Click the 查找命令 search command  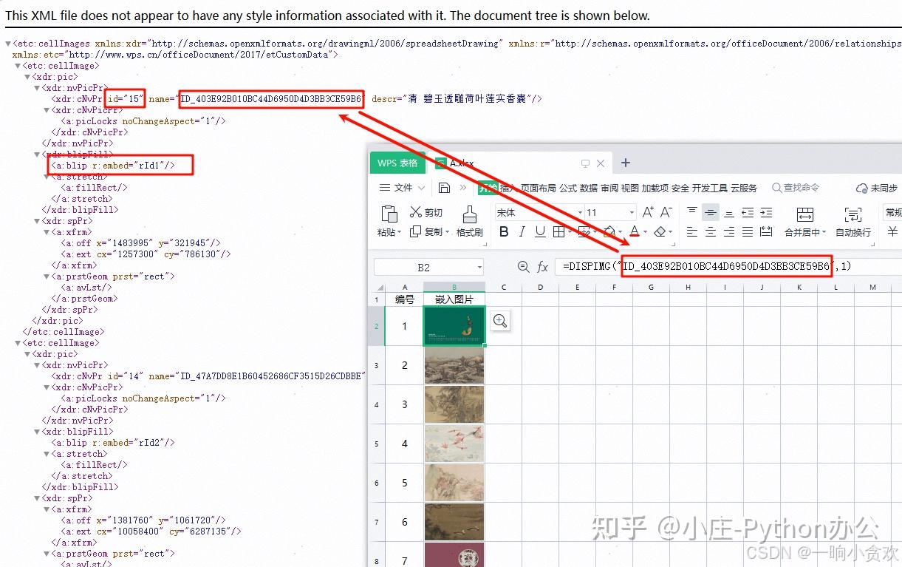click(x=796, y=187)
